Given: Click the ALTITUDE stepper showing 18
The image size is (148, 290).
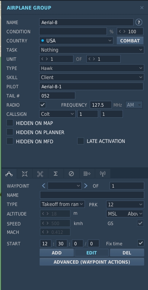Looking at the screenshot, I should pos(55,214).
